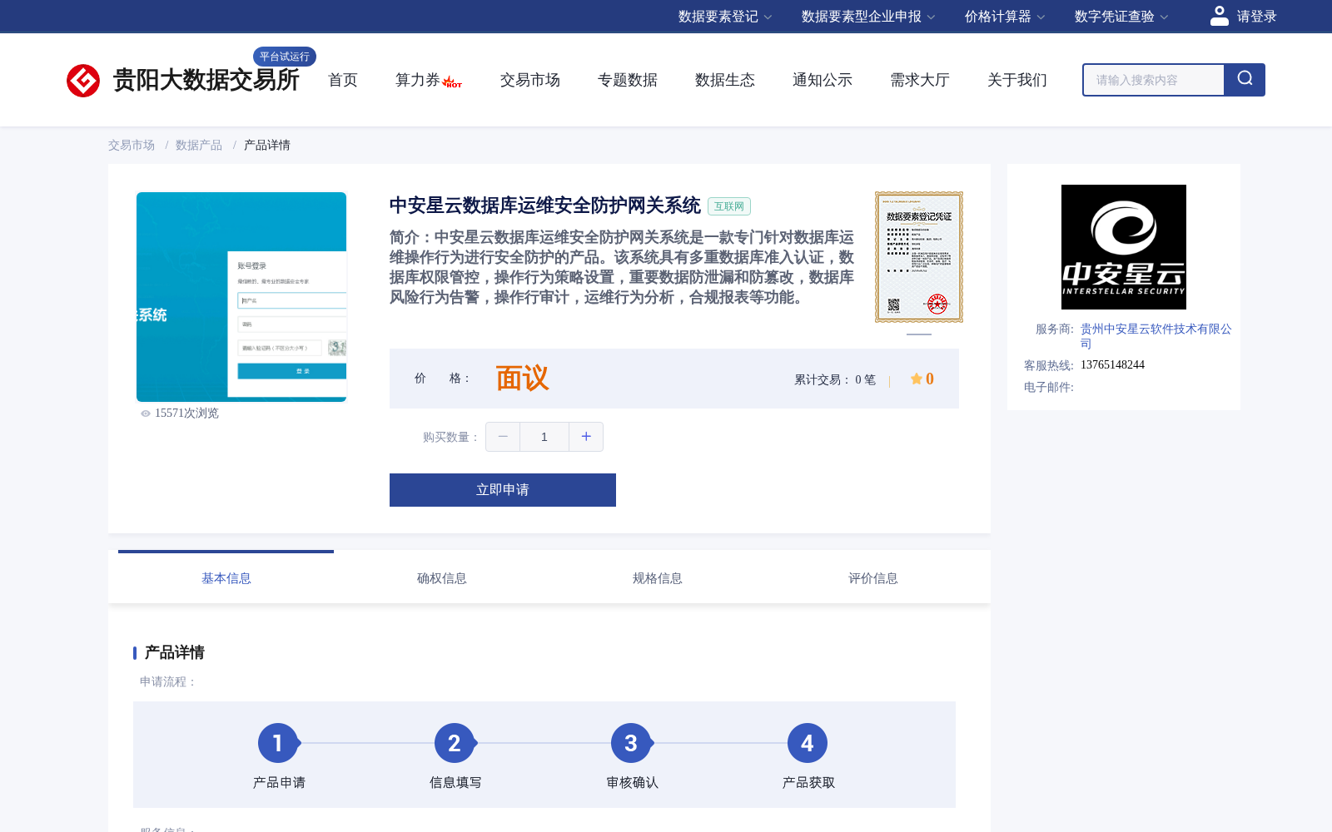The width and height of the screenshot is (1332, 832).
Task: Expand the 价格计算器 dropdown
Action: click(x=1005, y=17)
